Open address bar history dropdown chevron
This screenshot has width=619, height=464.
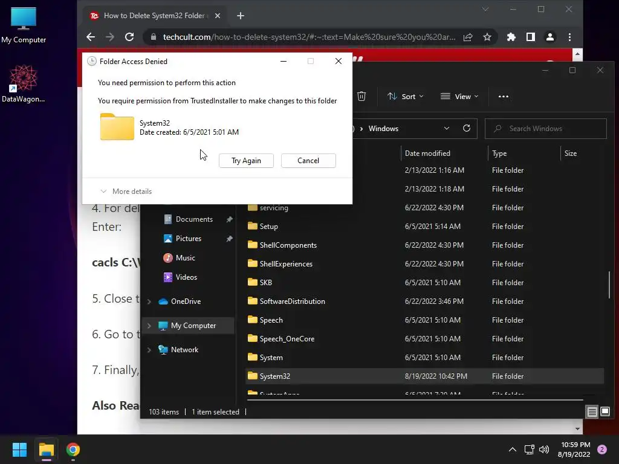447,128
